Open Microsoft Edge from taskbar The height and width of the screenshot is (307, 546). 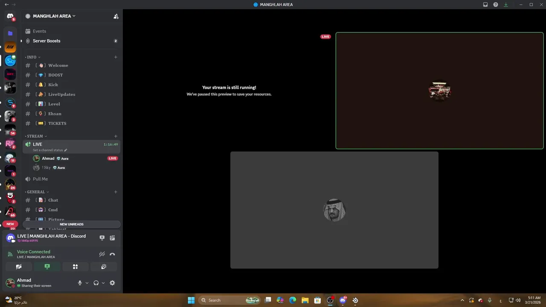293,300
